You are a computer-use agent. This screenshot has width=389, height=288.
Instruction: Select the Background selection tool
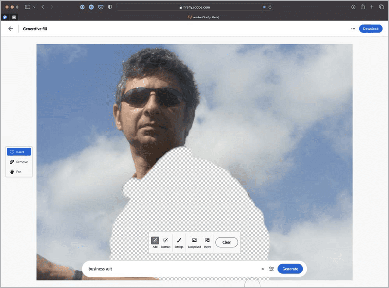point(194,240)
